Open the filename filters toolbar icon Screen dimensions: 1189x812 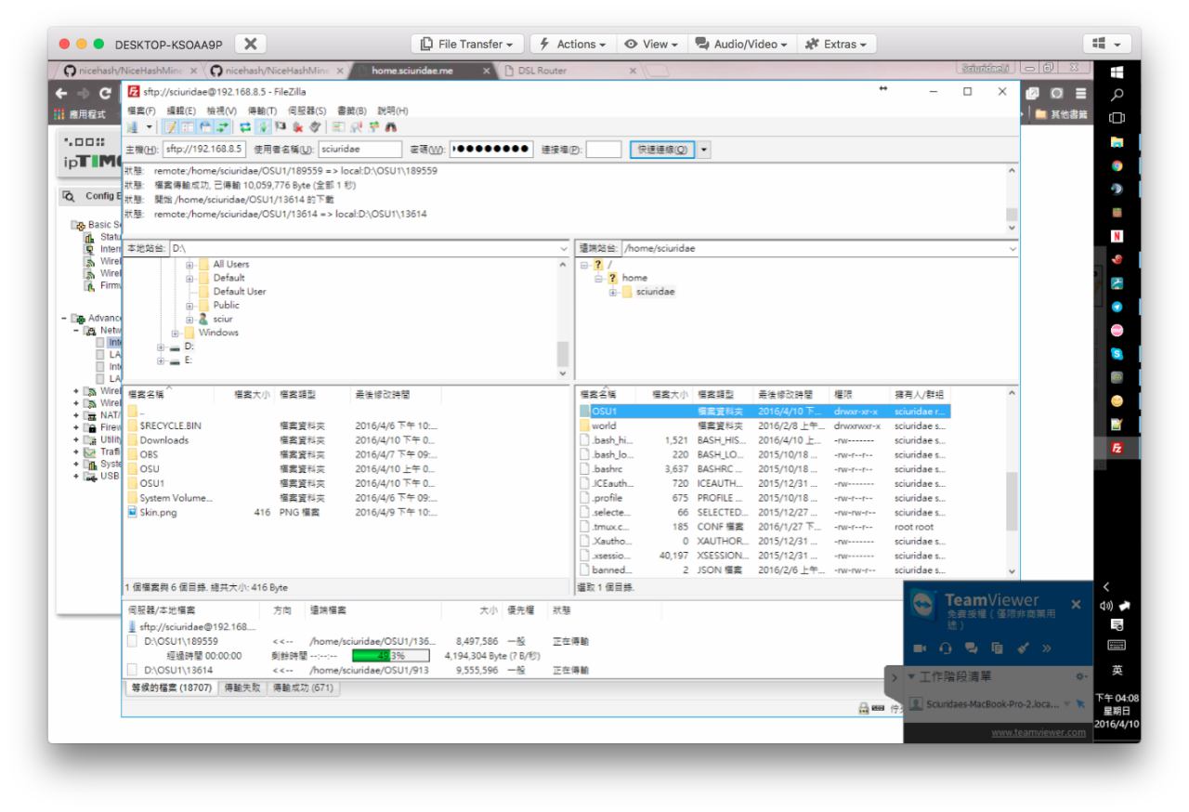pyautogui.click(x=338, y=127)
